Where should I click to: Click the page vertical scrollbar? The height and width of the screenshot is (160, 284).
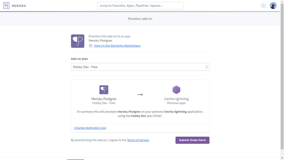[x=282, y=76]
